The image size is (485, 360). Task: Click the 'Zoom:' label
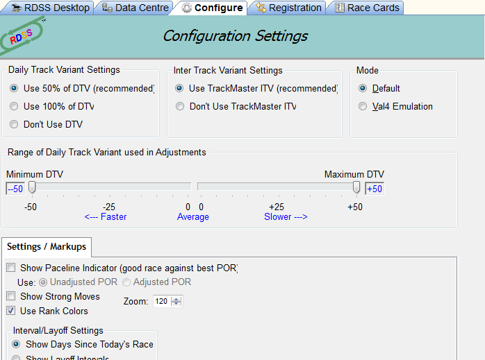[x=136, y=301]
